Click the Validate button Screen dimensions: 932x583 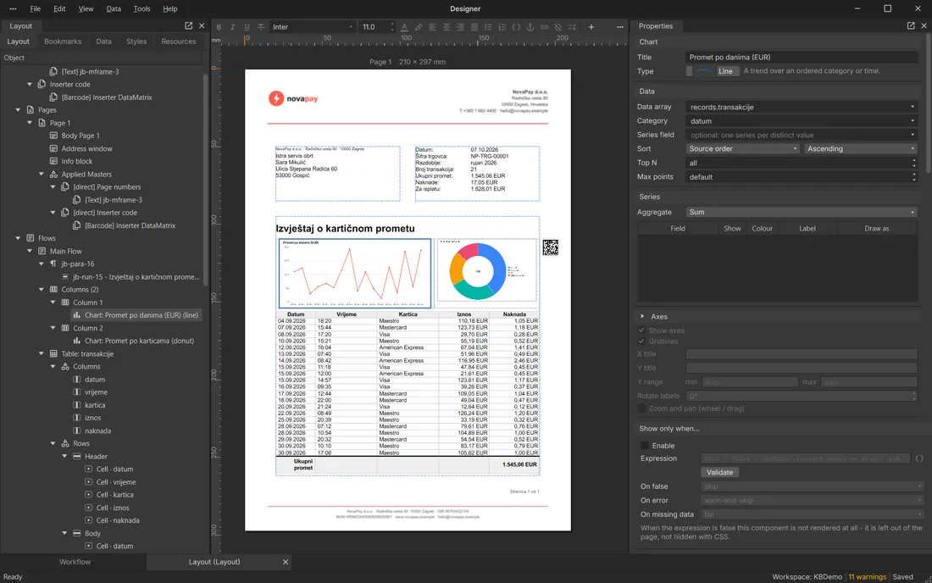(720, 473)
